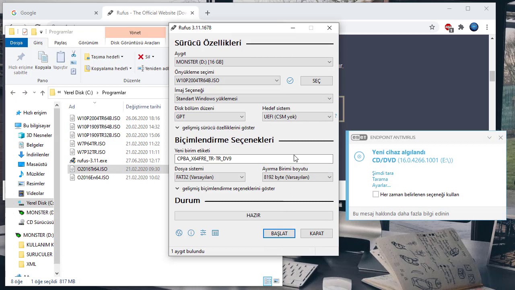Click the scissors cut icon in ribbon

pyautogui.click(x=74, y=54)
